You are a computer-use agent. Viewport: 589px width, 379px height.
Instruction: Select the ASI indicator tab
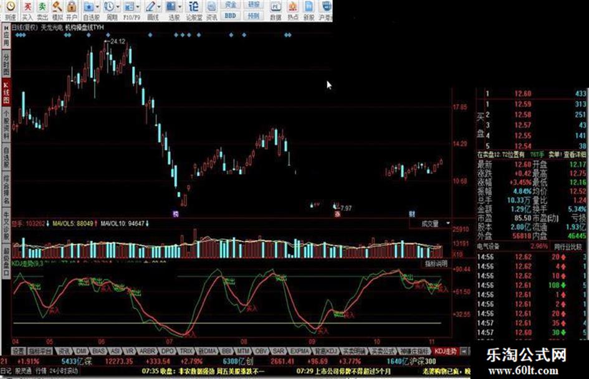coord(115,351)
